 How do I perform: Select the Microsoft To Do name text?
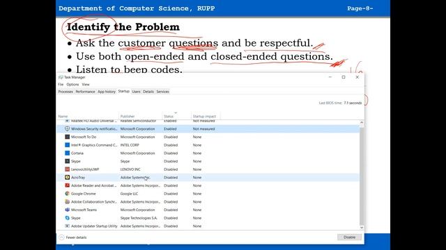pyautogui.click(x=84, y=137)
